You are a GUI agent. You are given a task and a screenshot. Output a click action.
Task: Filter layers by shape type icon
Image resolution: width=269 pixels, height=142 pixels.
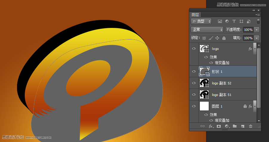pos(241,21)
